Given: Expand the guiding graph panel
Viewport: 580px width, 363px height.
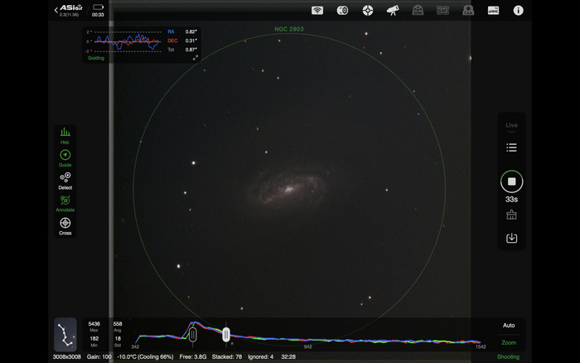Looking at the screenshot, I should 196,58.
